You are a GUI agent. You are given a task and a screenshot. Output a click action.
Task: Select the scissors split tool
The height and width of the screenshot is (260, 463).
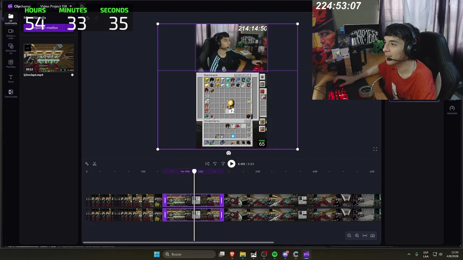94,164
